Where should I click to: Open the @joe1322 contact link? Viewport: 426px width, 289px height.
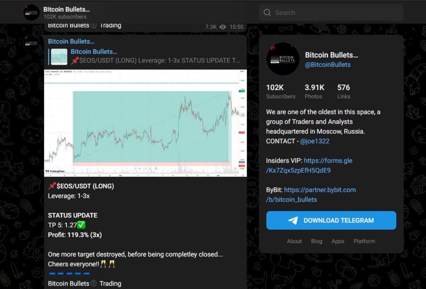[x=314, y=141]
